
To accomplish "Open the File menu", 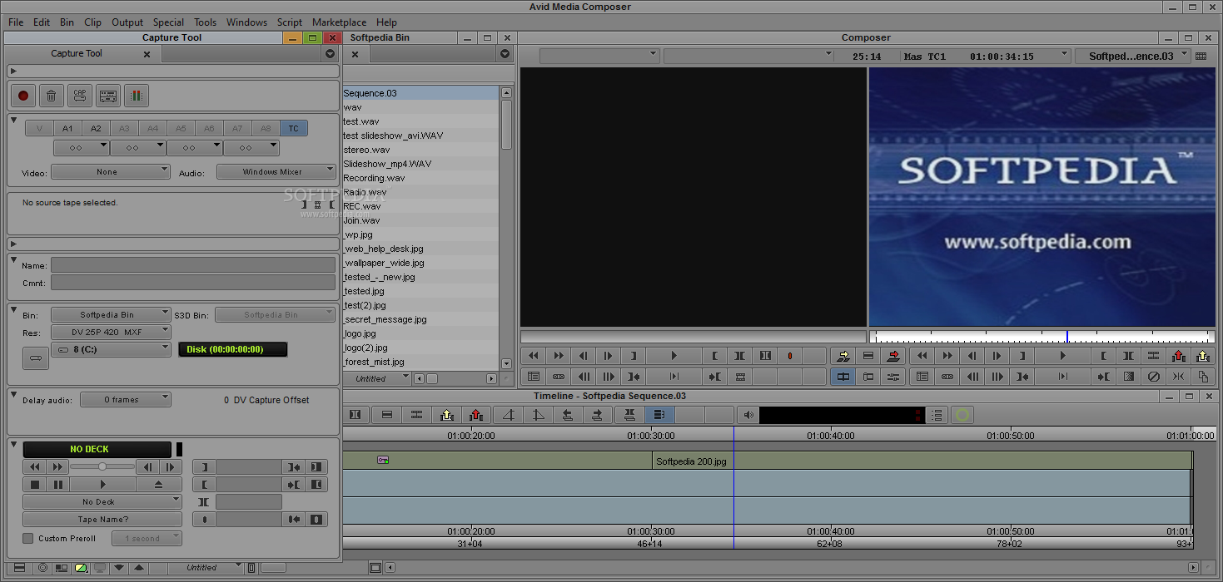I will pos(16,22).
